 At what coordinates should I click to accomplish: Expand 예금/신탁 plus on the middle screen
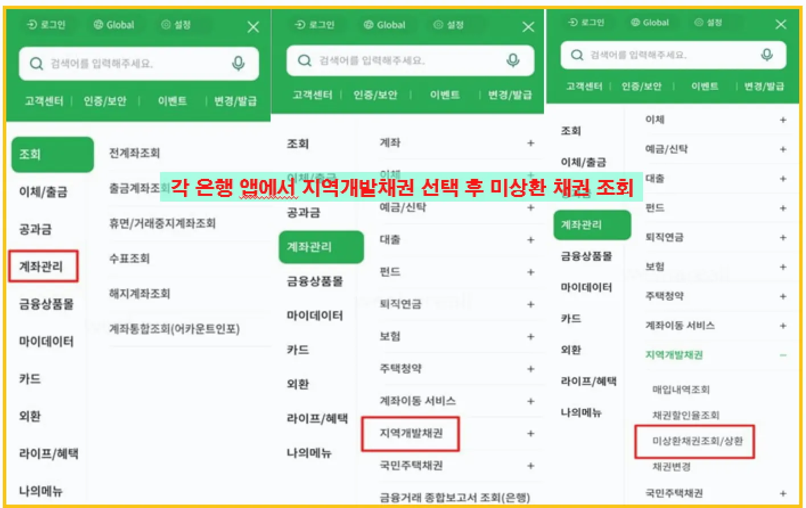pos(531,207)
